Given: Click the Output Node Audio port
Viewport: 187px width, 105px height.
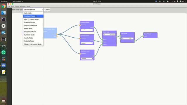Looking at the screenshot, I should pos(143,36).
